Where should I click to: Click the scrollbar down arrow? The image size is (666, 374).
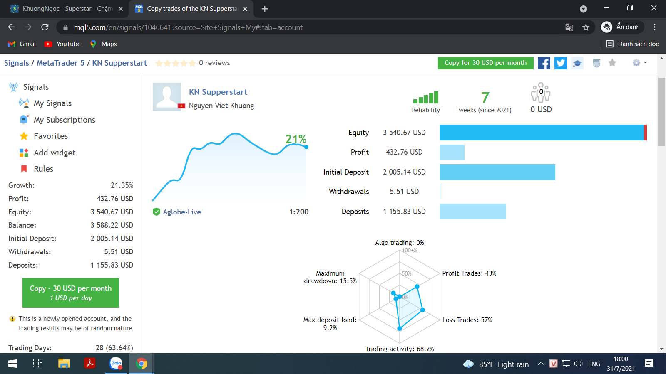point(661,349)
